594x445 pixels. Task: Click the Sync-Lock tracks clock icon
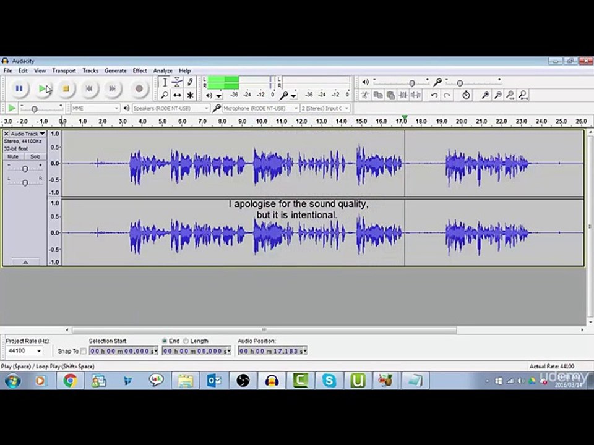pos(467,95)
